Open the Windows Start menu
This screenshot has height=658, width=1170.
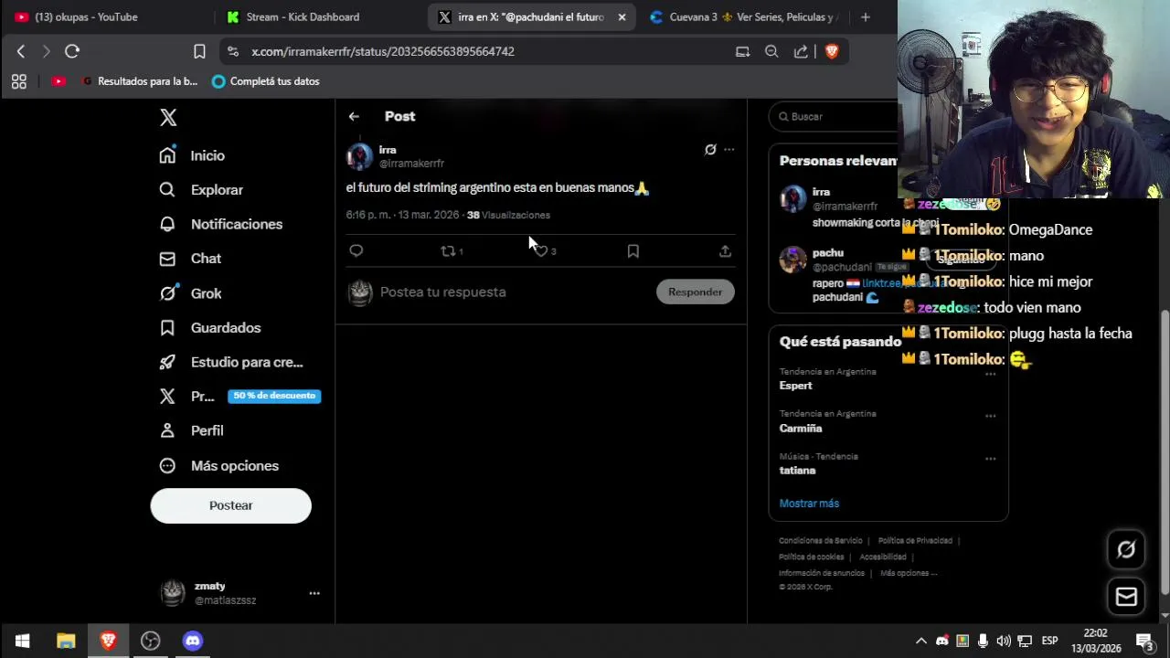pos(22,641)
